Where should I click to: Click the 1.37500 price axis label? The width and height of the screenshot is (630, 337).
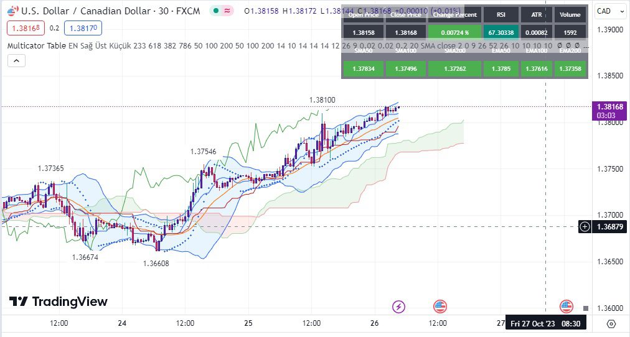tap(610, 169)
